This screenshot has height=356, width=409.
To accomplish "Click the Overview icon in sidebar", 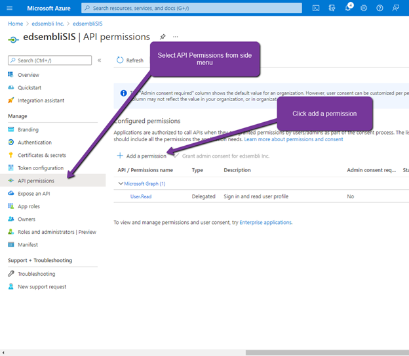I will coord(10,74).
